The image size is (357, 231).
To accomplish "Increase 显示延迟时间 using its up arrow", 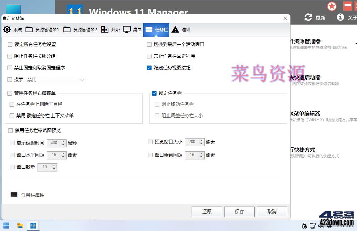I will (63, 141).
